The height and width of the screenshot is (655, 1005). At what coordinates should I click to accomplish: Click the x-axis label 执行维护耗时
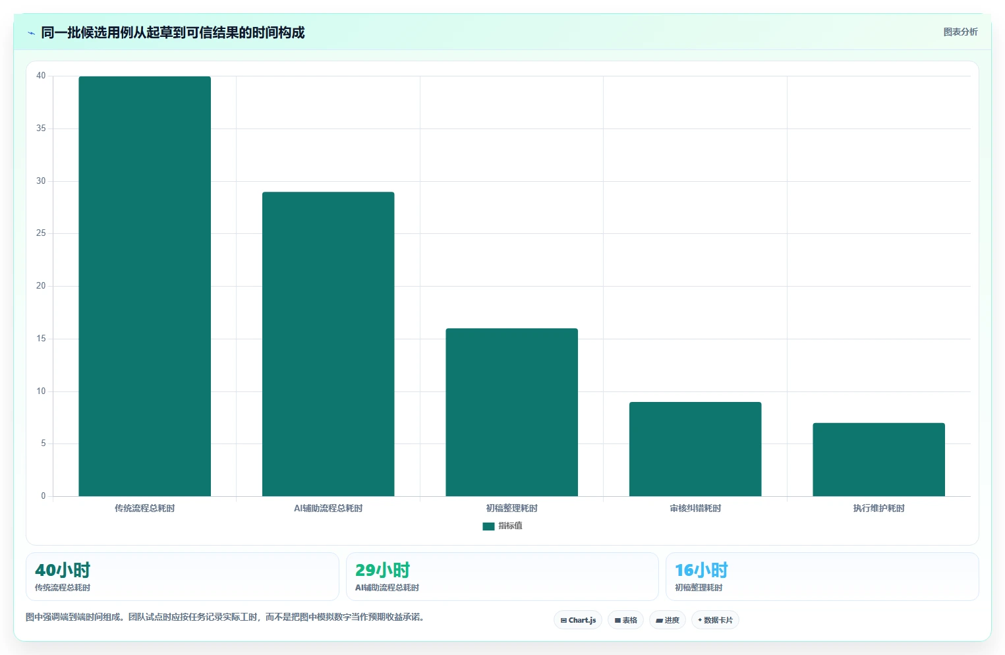point(878,508)
